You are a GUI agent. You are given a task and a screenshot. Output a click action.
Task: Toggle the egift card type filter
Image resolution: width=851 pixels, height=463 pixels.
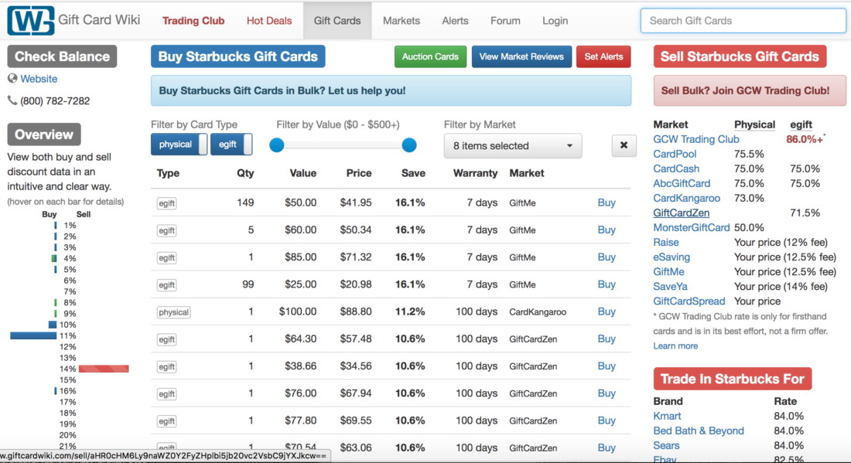click(231, 145)
